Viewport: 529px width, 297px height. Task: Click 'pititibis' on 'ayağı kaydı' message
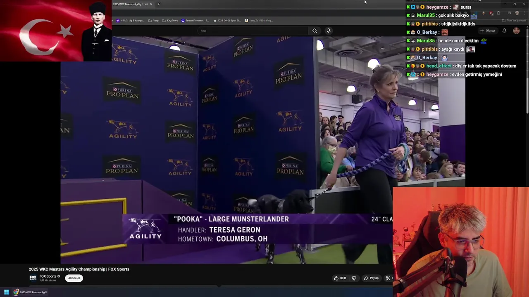coord(429,49)
